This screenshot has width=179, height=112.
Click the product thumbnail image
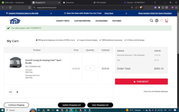click(x=15, y=62)
